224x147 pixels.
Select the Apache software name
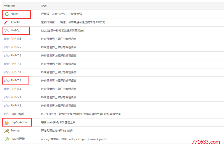[x=15, y=22]
